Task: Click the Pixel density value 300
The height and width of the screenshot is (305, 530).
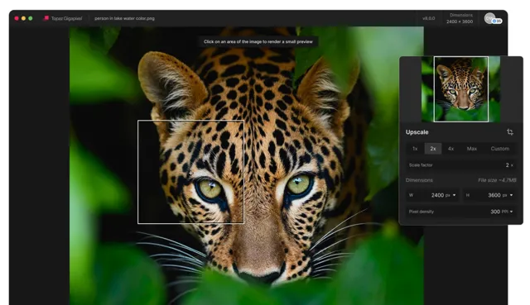Action: coord(495,212)
